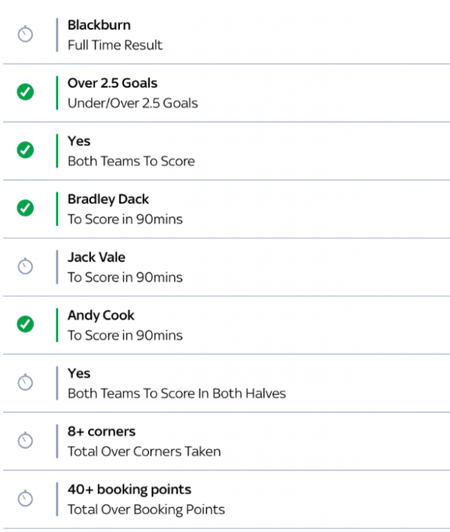This screenshot has width=450, height=532.
Task: Click the pending stopwatch icon beside Blackburn
Action: click(x=25, y=34)
